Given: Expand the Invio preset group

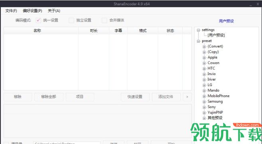Looking at the screenshot, I should pyautogui.click(x=204, y=74).
